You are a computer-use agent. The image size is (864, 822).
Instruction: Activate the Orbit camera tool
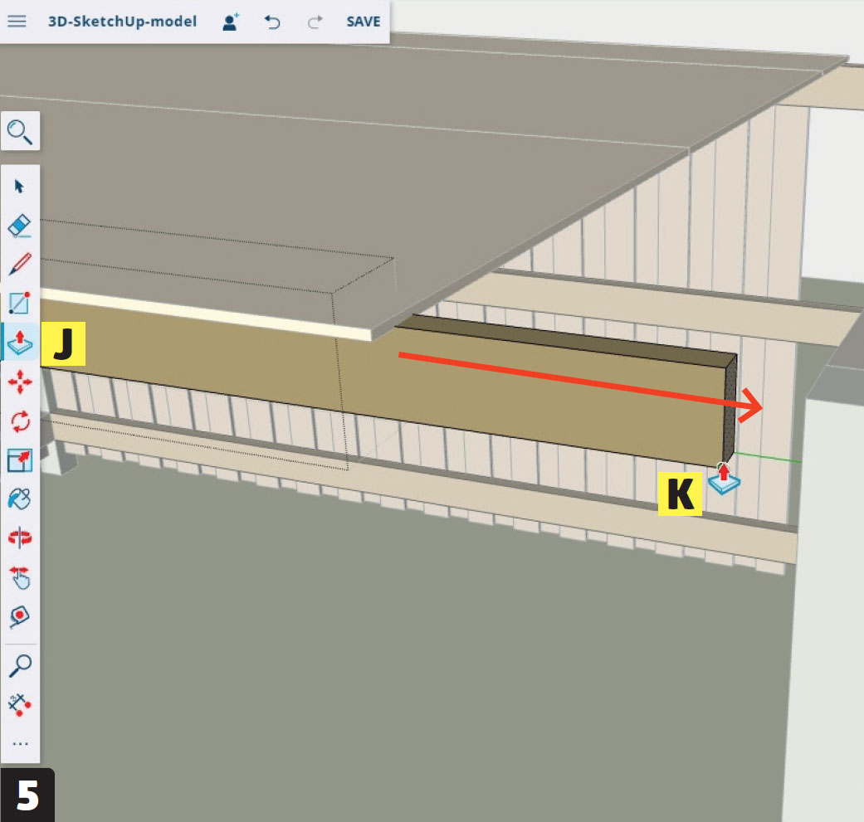pyautogui.click(x=20, y=537)
